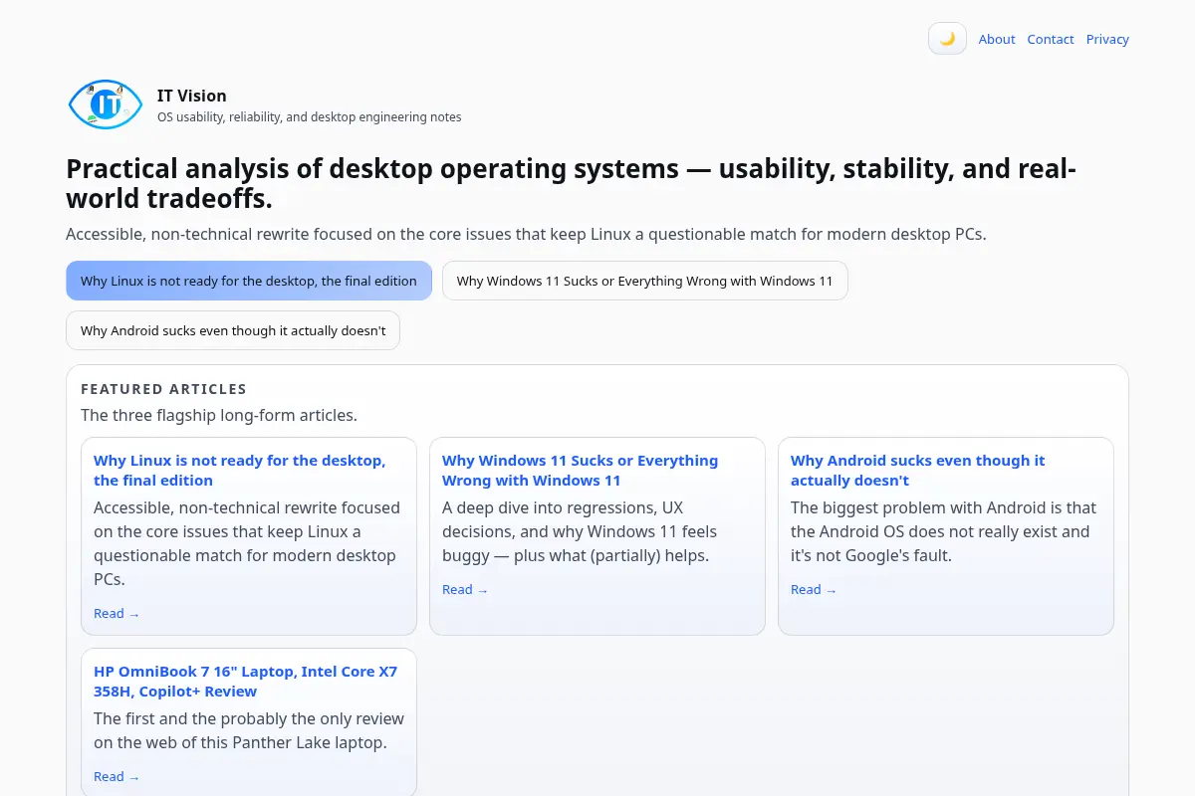Select the 'Why Android sucks' tab

click(x=233, y=330)
